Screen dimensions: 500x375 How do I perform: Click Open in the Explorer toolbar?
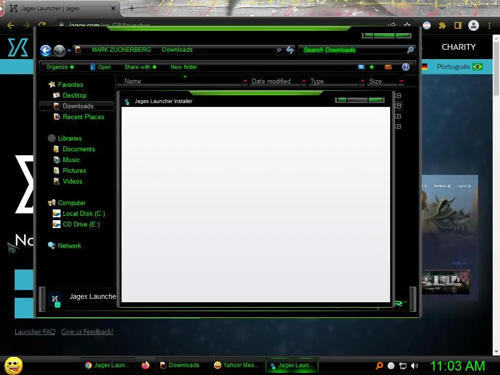tap(101, 67)
